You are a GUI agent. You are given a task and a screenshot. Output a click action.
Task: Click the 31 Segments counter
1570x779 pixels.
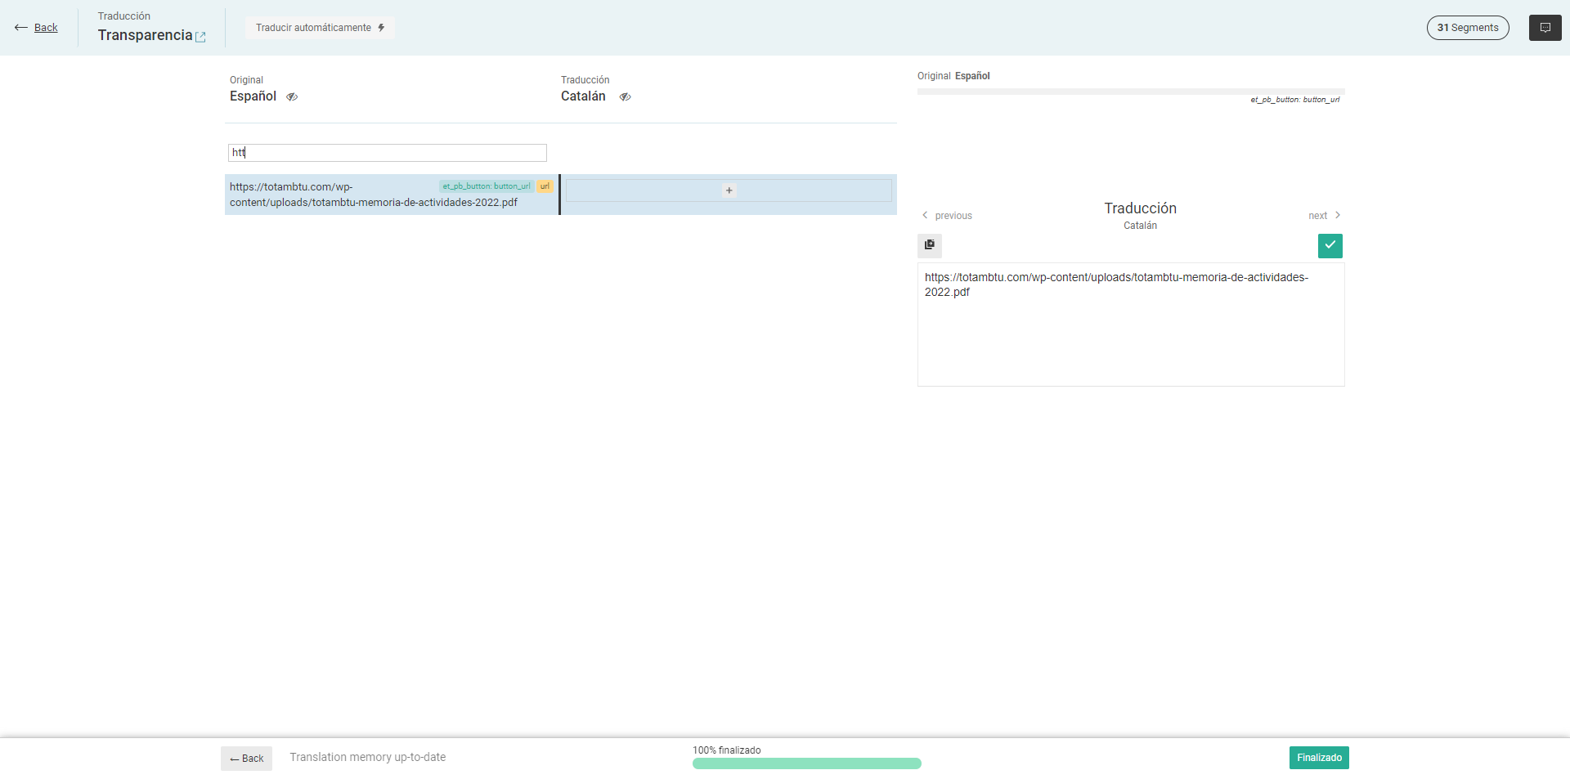(x=1467, y=28)
